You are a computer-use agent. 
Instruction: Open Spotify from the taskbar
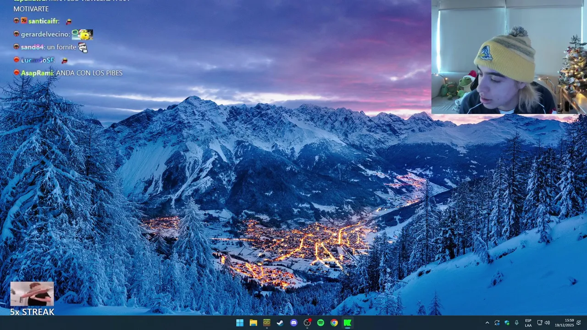(321, 323)
